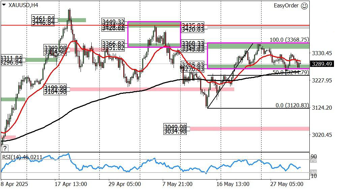Click the 3227.95 price axis value
337x189 pixels.
click(322, 80)
